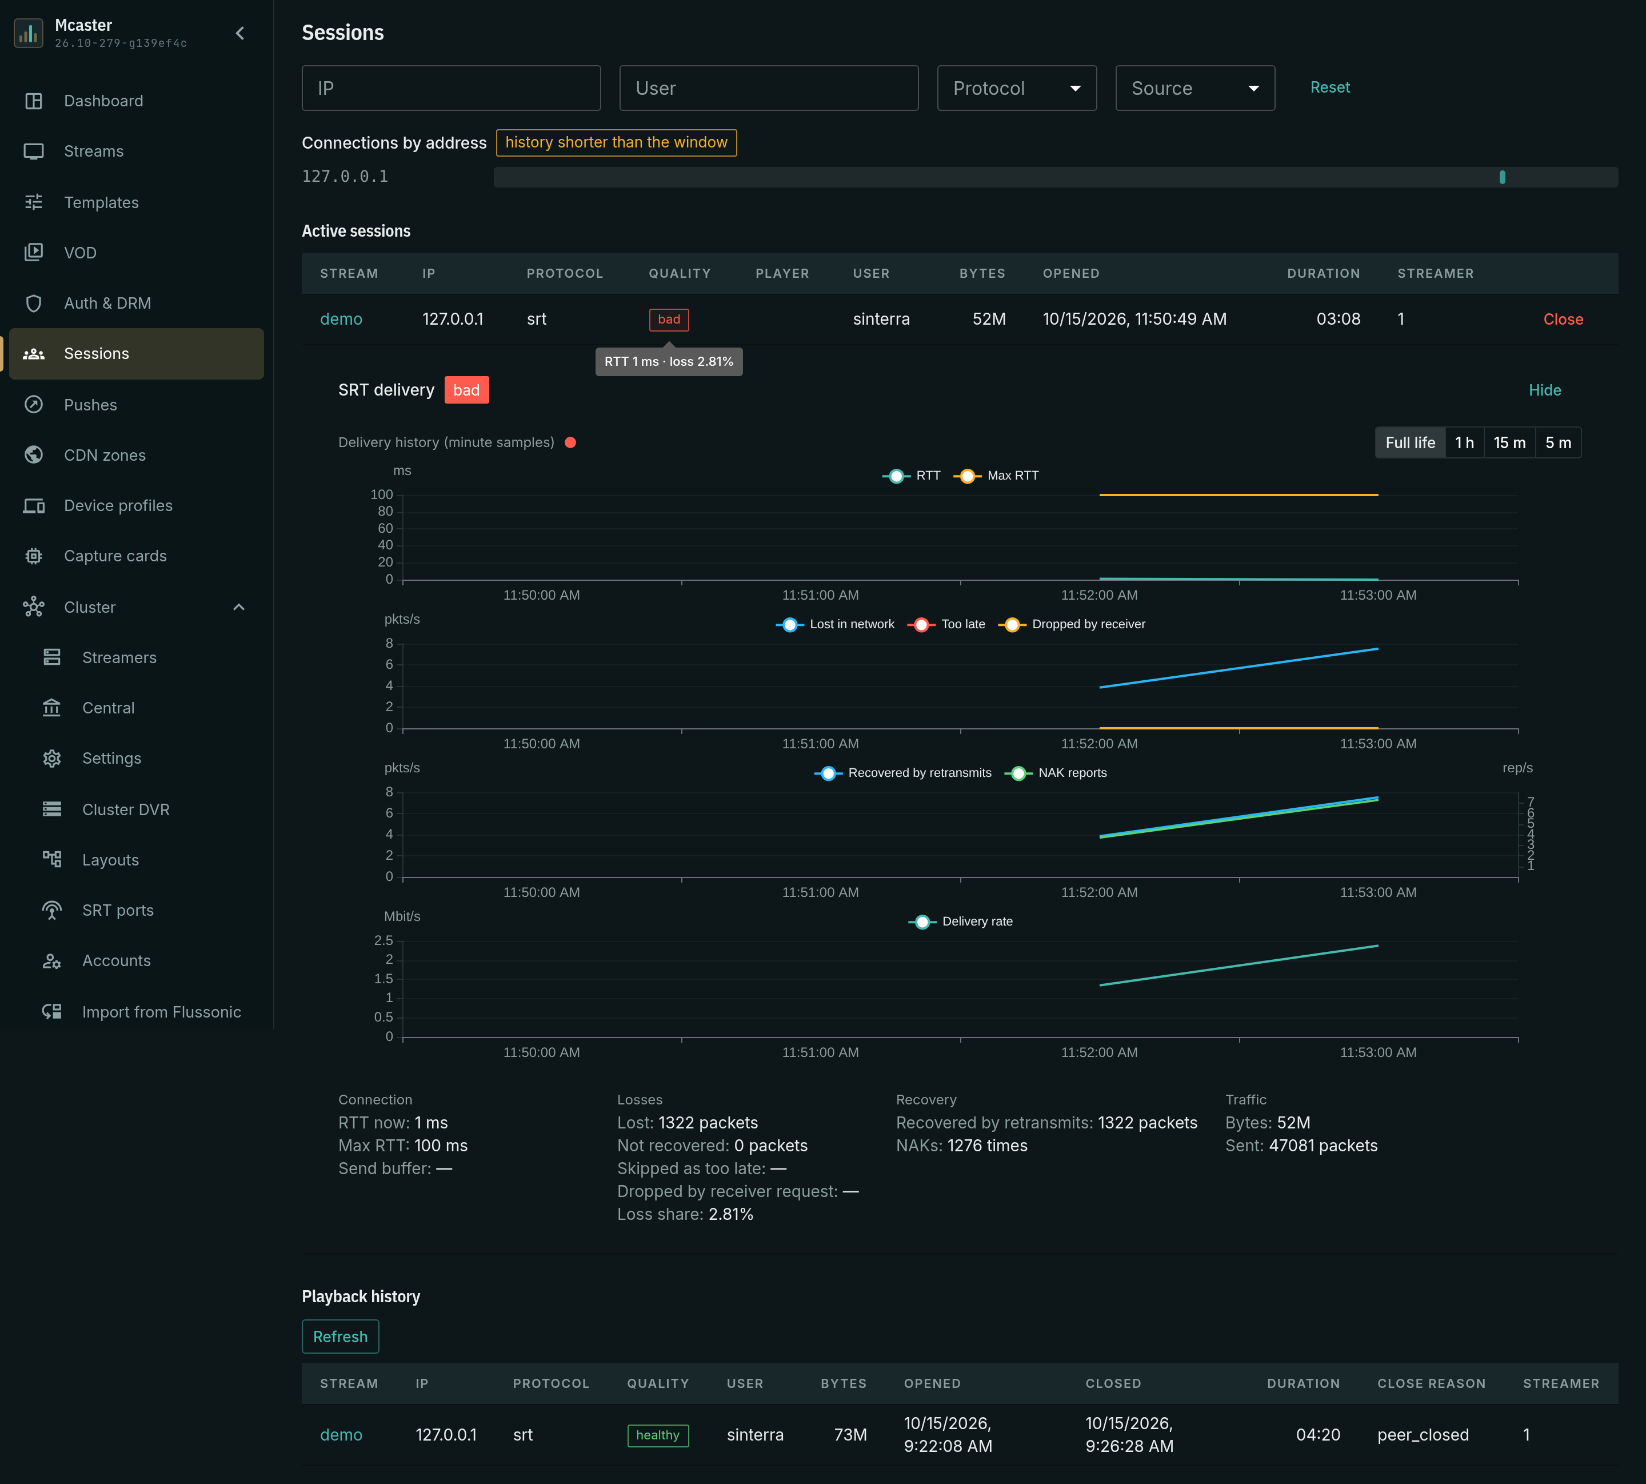This screenshot has height=1484, width=1646.
Task: Toggle the Lost in network legend series
Action: tap(835, 624)
